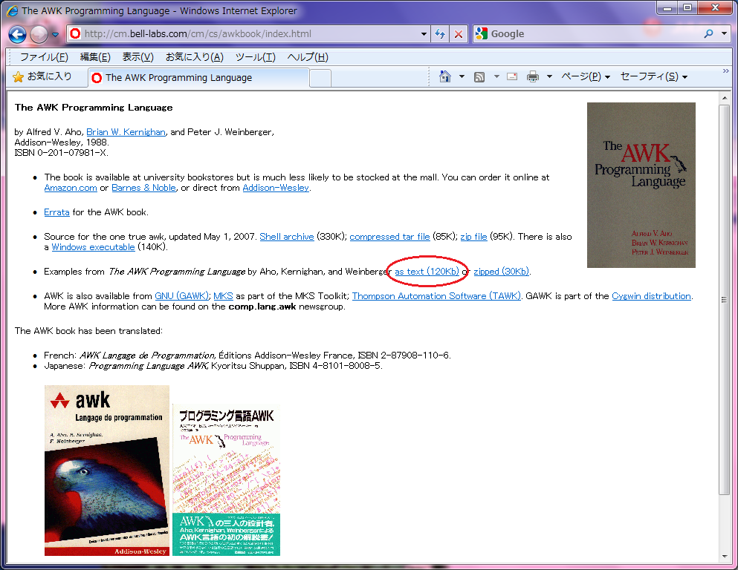Click the search magnifier icon
This screenshot has width=738, height=570.
(708, 34)
